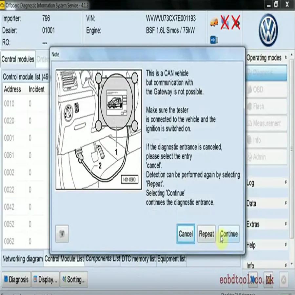Viewport: 295px width, 295px height.
Task: Click the Diagnosis button in bottom toolbar
Action: pyautogui.click(x=16, y=279)
